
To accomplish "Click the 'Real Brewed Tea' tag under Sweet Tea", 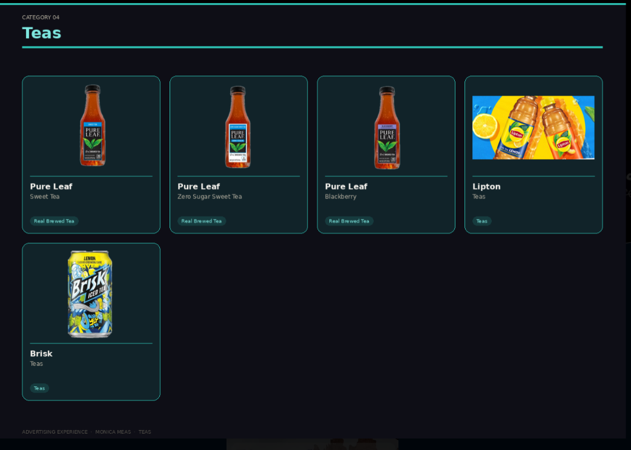I will [x=54, y=221].
